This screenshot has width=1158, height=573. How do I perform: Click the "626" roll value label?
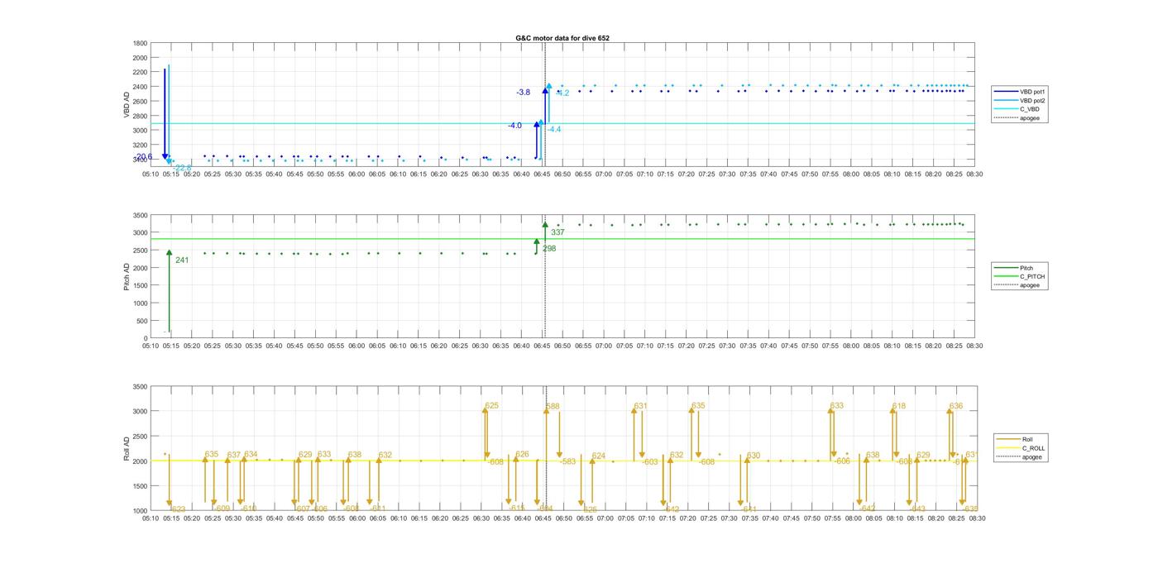click(x=522, y=455)
